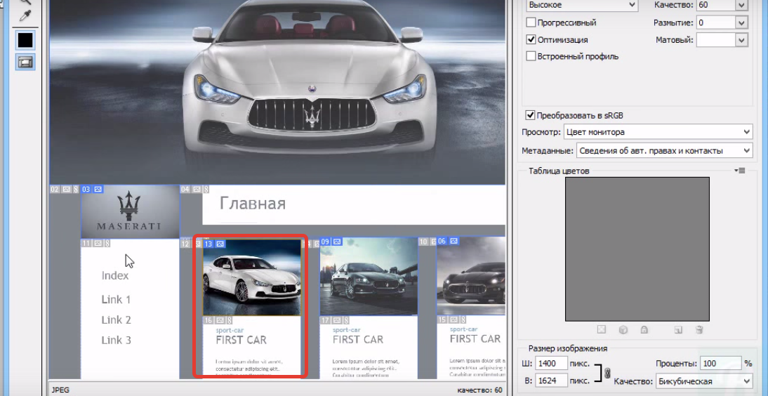Enable the Прогрессивный checkbox
Viewport: 768px width, 396px height.
pyautogui.click(x=531, y=23)
